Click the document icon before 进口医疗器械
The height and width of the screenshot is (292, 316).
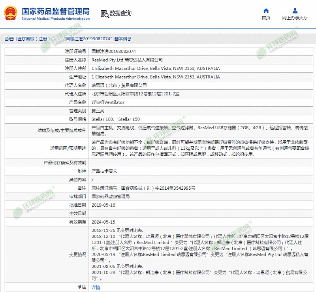(x=6, y=39)
